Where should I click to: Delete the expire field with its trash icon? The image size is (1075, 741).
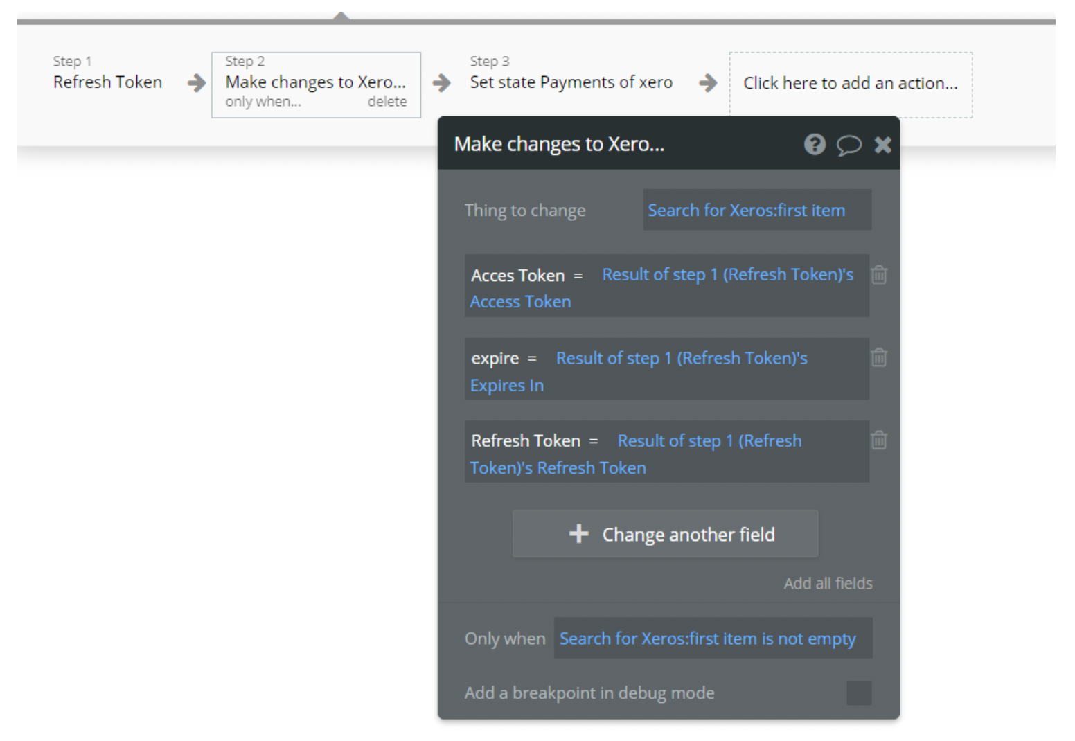(x=879, y=357)
